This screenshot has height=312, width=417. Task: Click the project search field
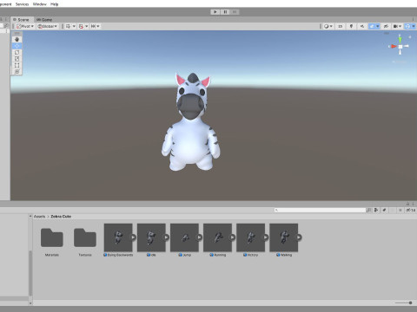coord(320,210)
